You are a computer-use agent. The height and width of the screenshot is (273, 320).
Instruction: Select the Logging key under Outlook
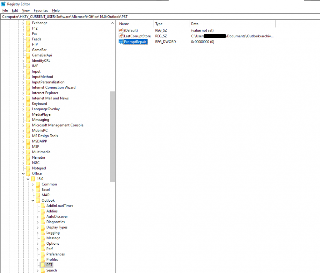(x=53, y=233)
